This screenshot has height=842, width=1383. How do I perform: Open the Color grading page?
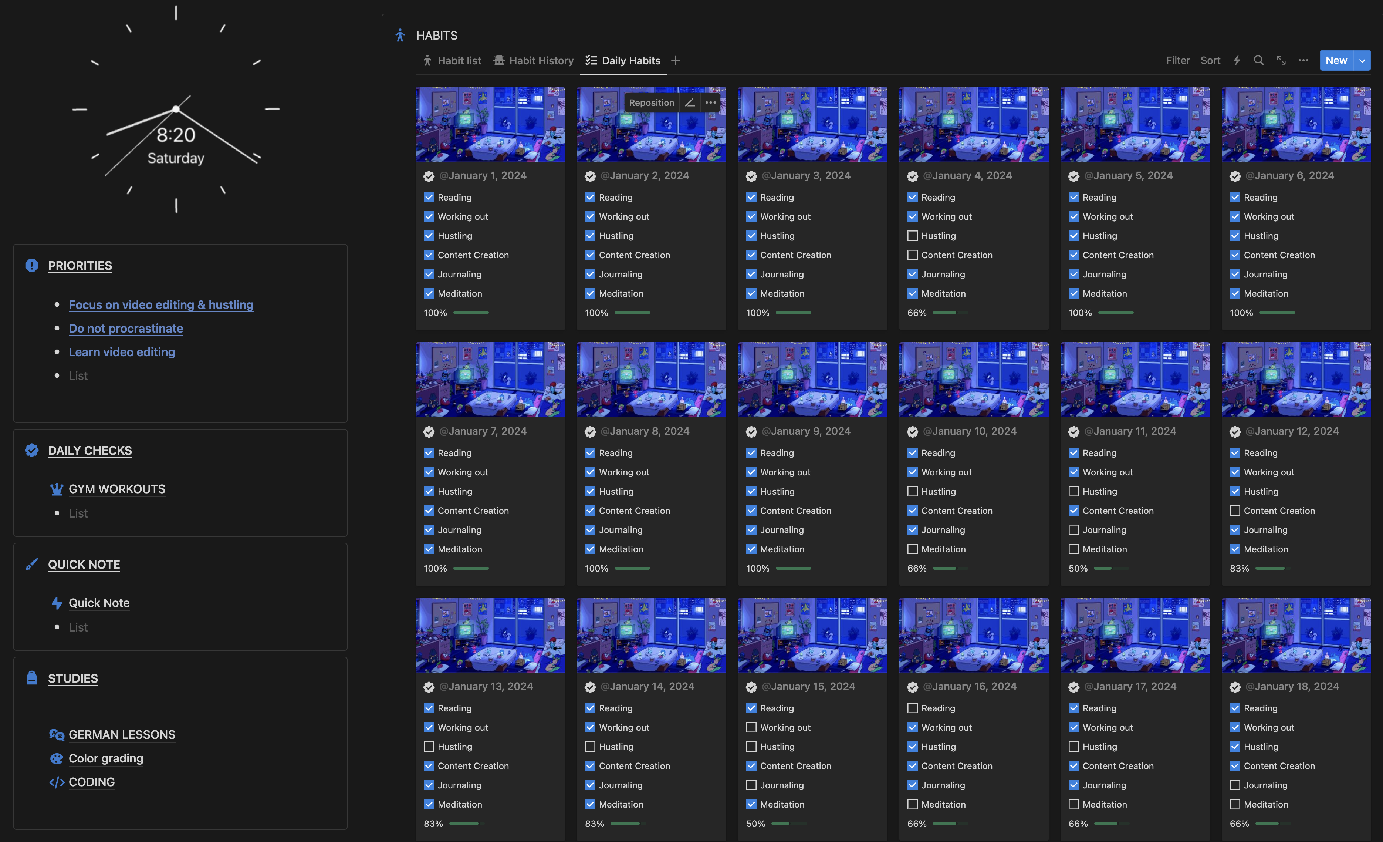pyautogui.click(x=105, y=758)
